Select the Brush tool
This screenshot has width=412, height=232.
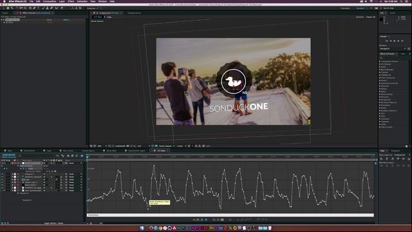point(43,8)
